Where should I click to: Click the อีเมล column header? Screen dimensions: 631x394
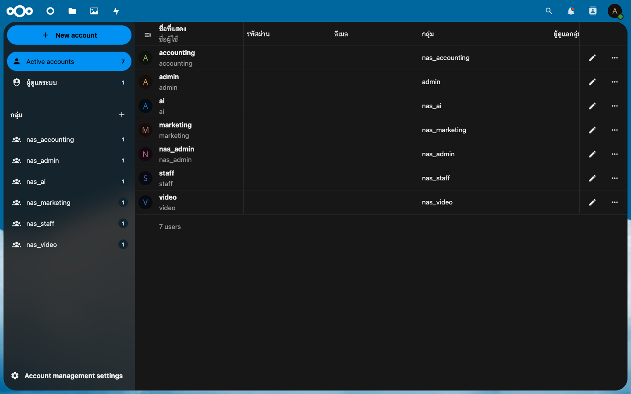tap(341, 34)
